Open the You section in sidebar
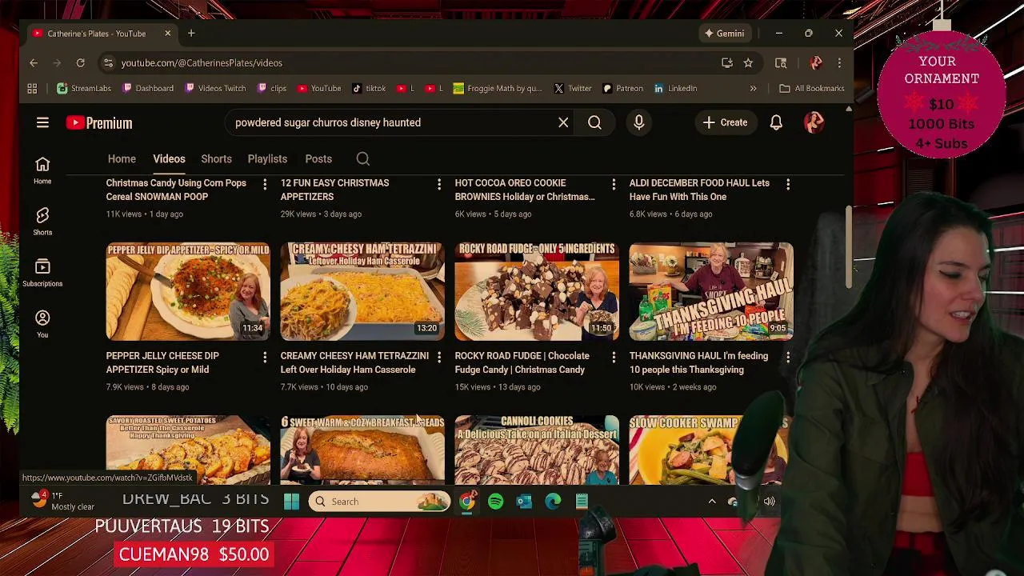This screenshot has width=1024, height=576. pyautogui.click(x=42, y=323)
